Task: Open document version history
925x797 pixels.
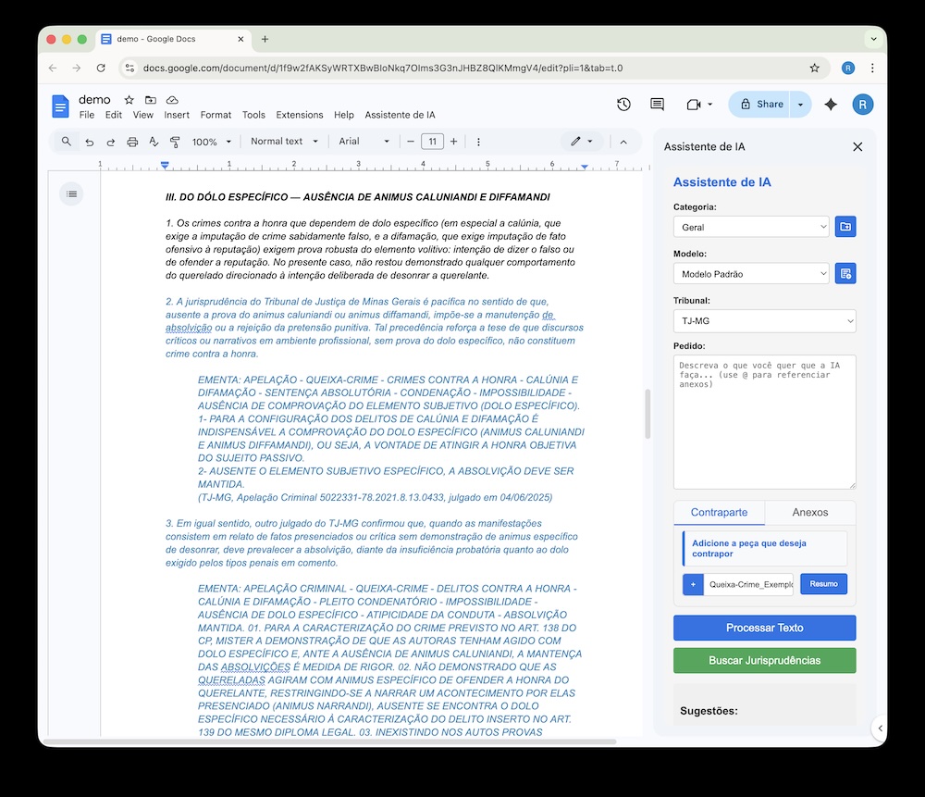Action: tap(623, 105)
